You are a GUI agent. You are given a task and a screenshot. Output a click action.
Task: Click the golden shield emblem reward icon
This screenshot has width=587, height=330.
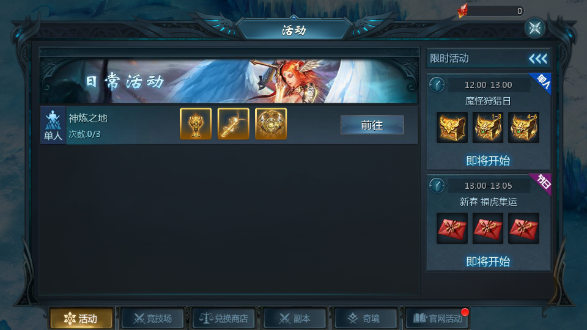pos(271,124)
